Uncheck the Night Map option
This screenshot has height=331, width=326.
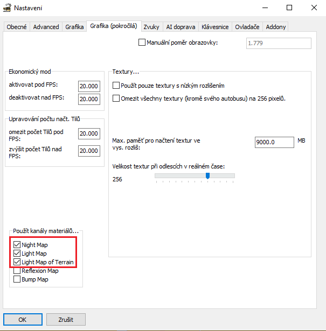(17, 245)
